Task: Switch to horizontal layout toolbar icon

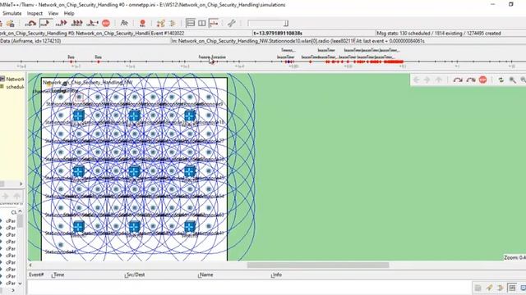Action: (202, 23)
